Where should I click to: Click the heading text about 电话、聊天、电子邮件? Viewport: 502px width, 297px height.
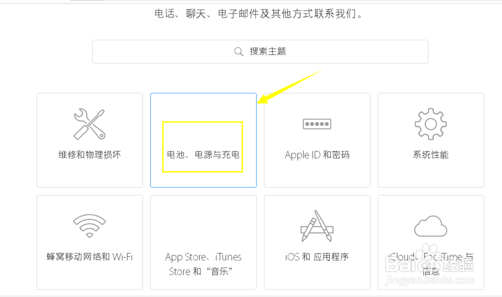pyautogui.click(x=259, y=14)
